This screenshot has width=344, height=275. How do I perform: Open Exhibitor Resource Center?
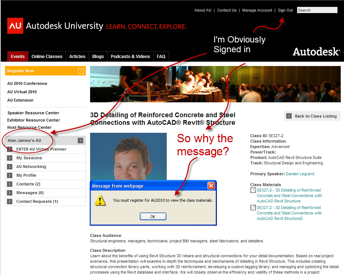(33, 120)
